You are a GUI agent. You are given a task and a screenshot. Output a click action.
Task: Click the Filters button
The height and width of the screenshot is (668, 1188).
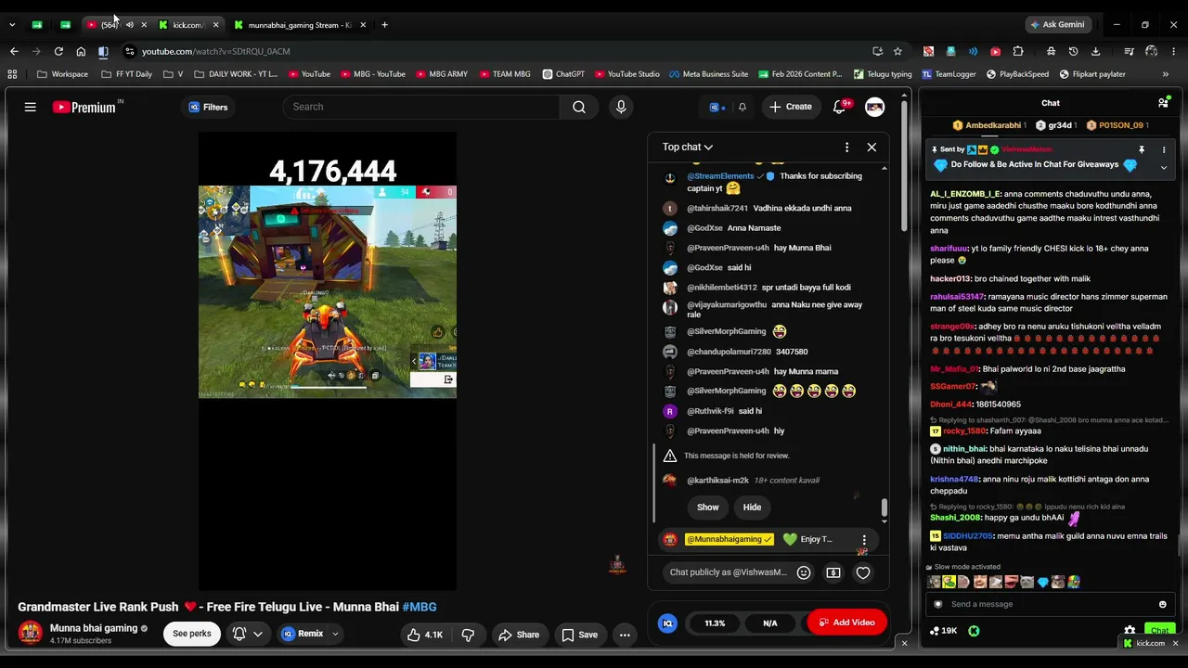pyautogui.click(x=208, y=107)
